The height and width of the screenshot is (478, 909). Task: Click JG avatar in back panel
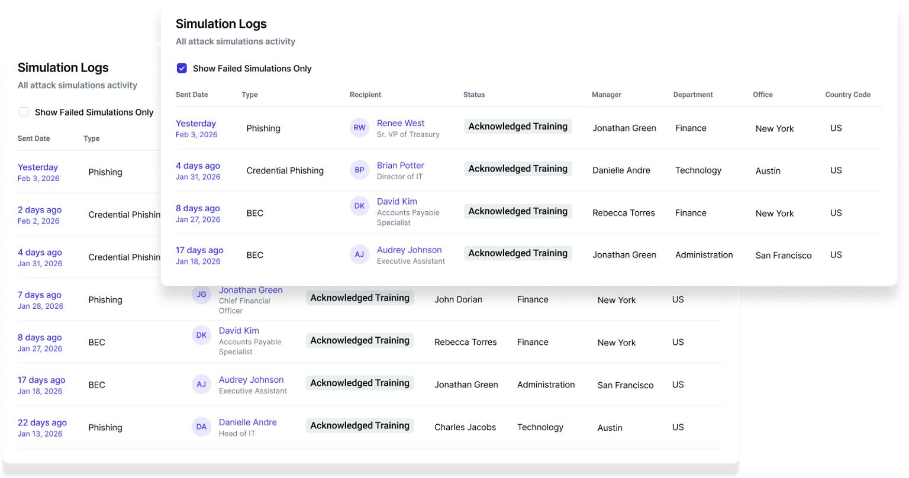(x=202, y=294)
